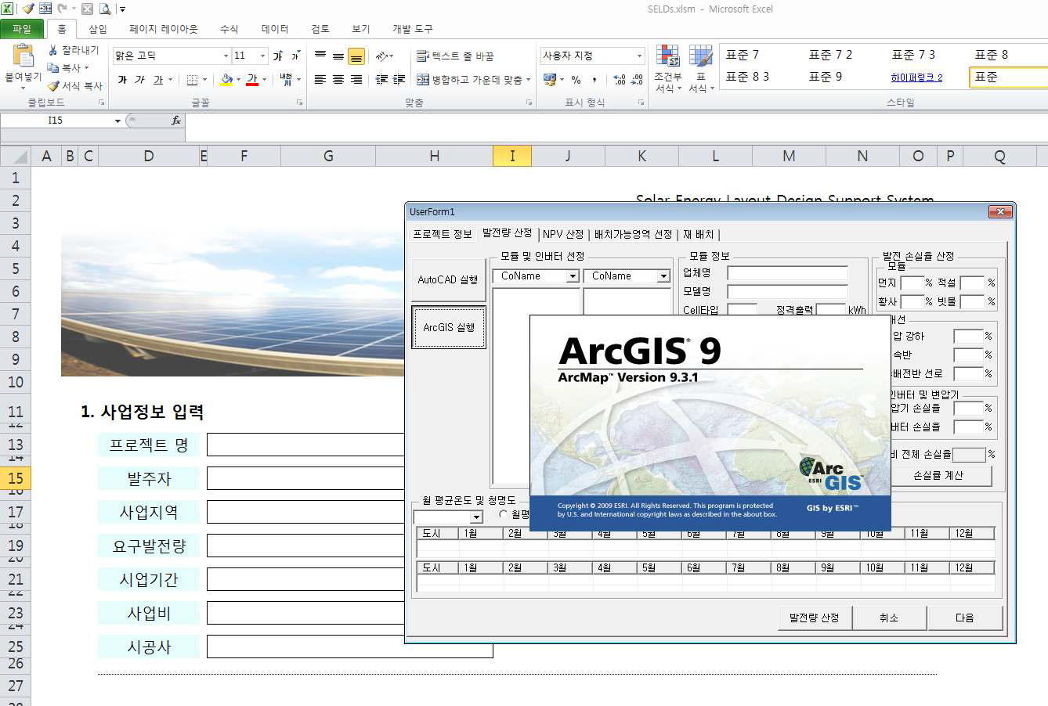
Task: Click the fill color paint bucket
Action: [226, 80]
